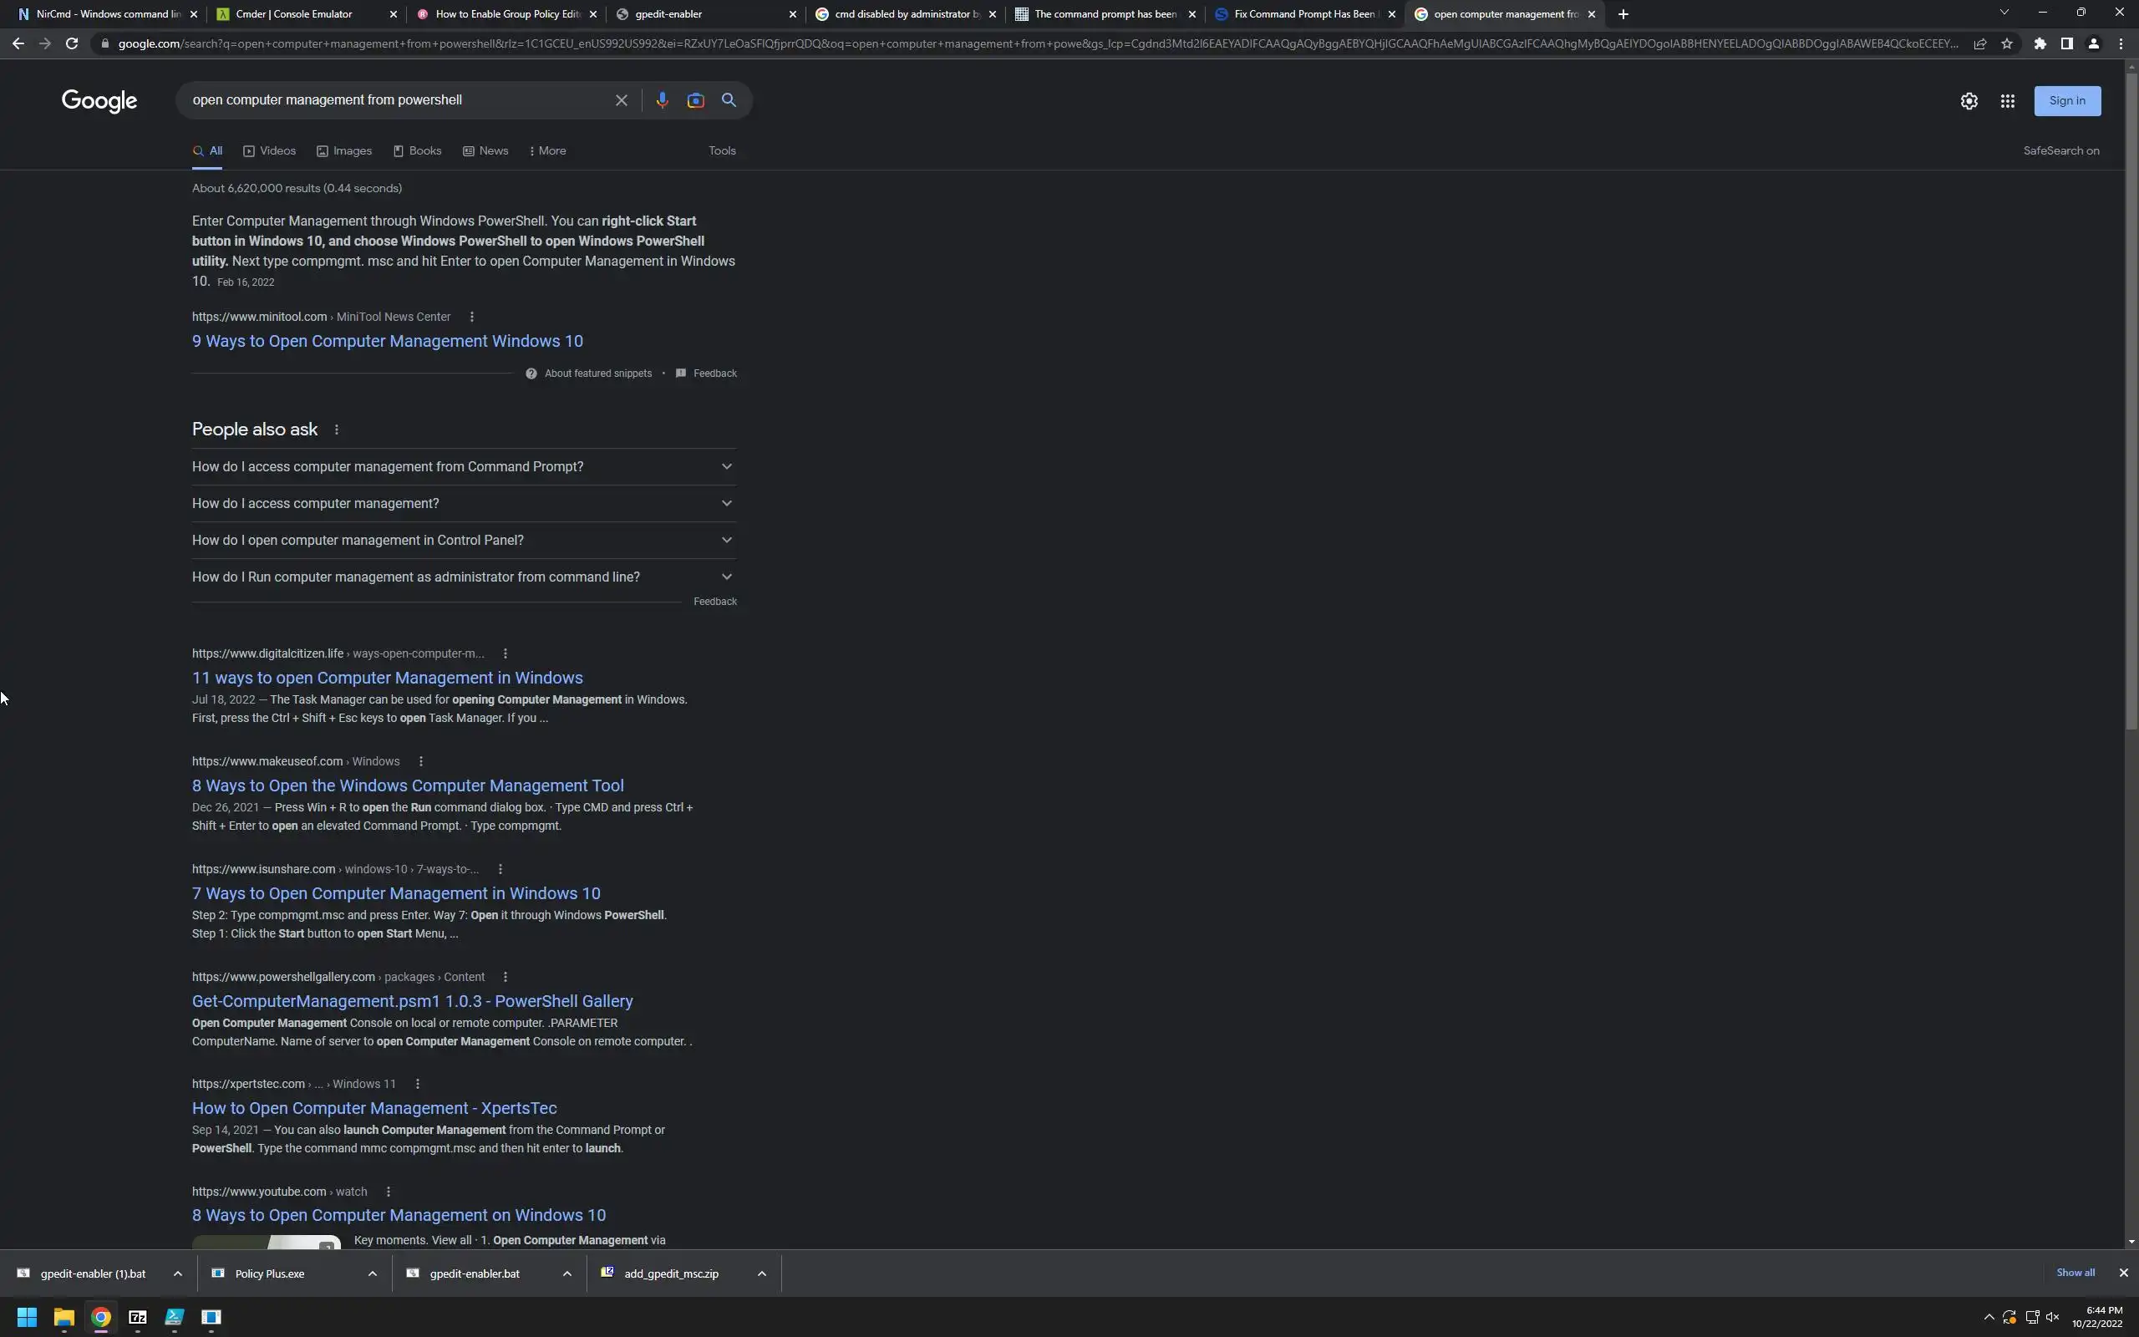The height and width of the screenshot is (1337, 2139).
Task: Click the voice search microphone icon
Action: click(x=661, y=100)
